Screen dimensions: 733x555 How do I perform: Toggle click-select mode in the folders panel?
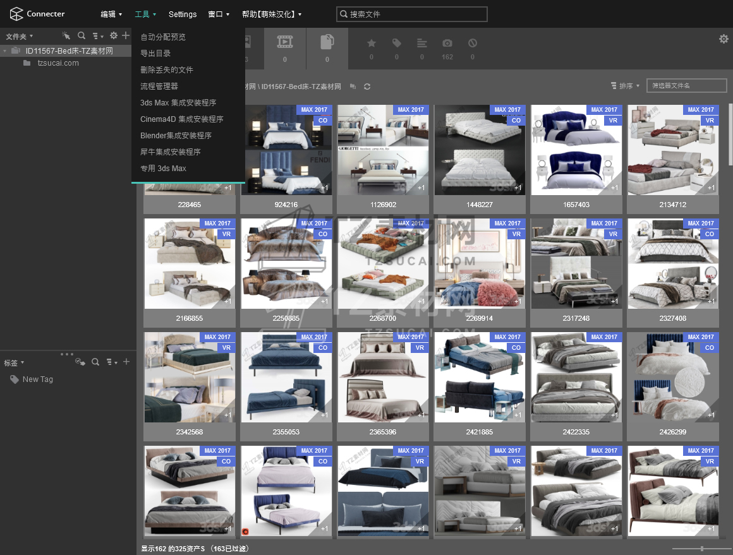coord(66,36)
